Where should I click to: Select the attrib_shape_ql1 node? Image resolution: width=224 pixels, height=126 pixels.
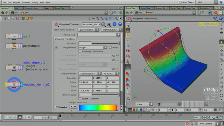[x=14, y=68]
